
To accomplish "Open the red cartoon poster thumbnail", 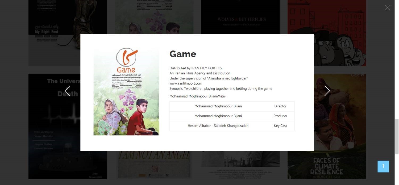I will point(327,33).
